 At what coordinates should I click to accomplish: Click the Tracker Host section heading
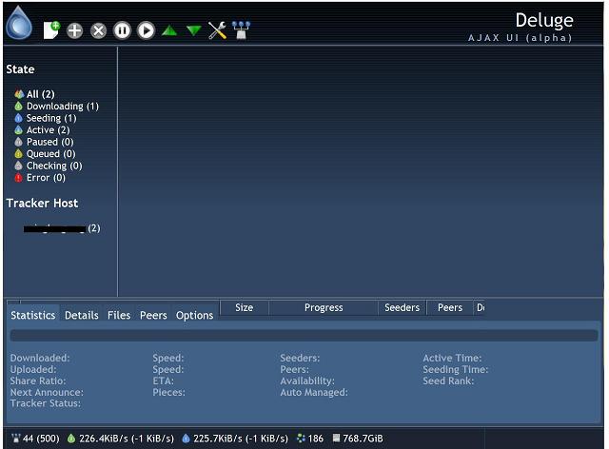(42, 203)
